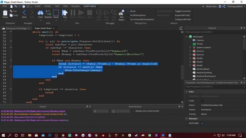Collapse the Behavior properties section
246x138 pixels.
click(x=186, y=118)
